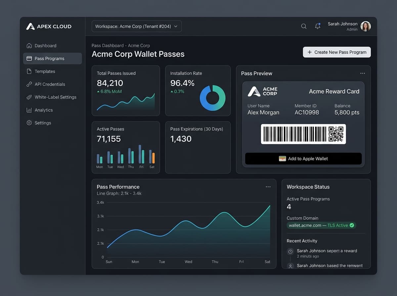Open the search magnifier icon
The height and width of the screenshot is (296, 397).
[304, 26]
